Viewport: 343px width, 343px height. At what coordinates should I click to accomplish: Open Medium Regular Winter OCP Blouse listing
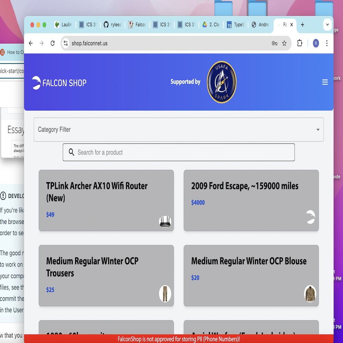[x=251, y=275]
